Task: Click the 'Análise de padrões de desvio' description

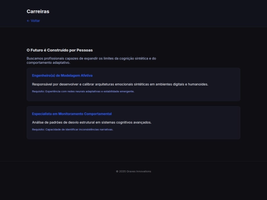Action: (x=91, y=122)
